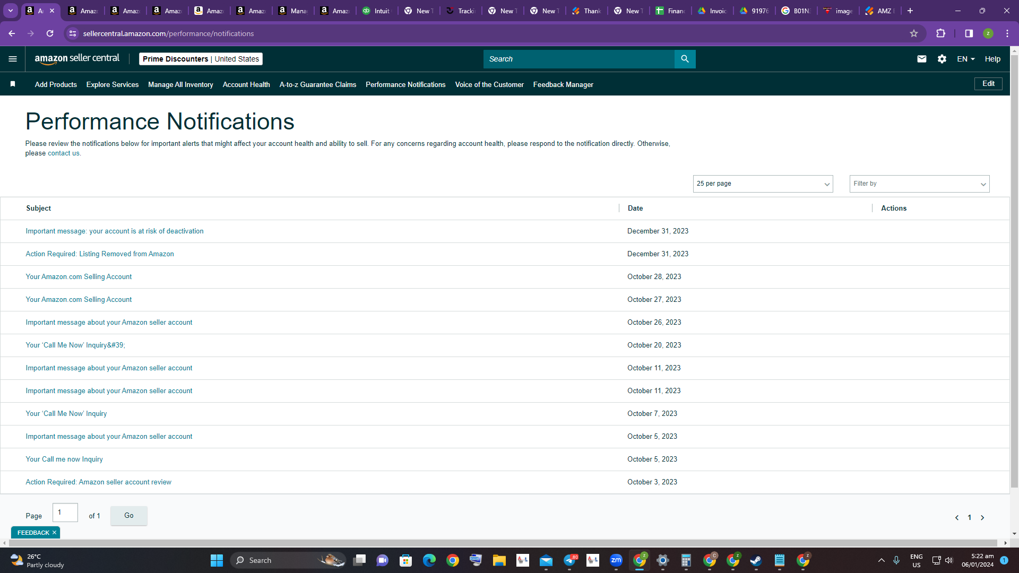Open the Chrome side panel icon
Screen dimensions: 1019x573
(969, 33)
